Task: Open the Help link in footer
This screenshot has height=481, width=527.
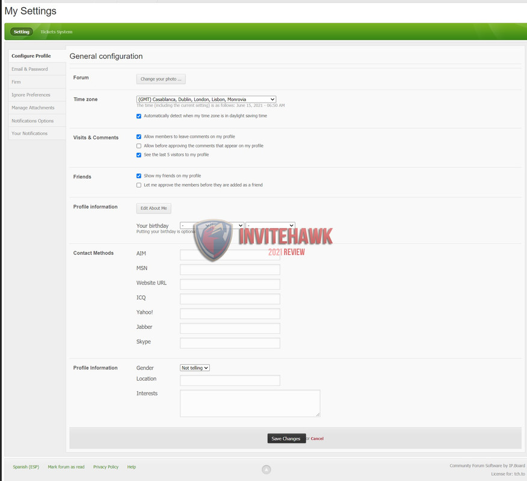Action: [x=131, y=467]
